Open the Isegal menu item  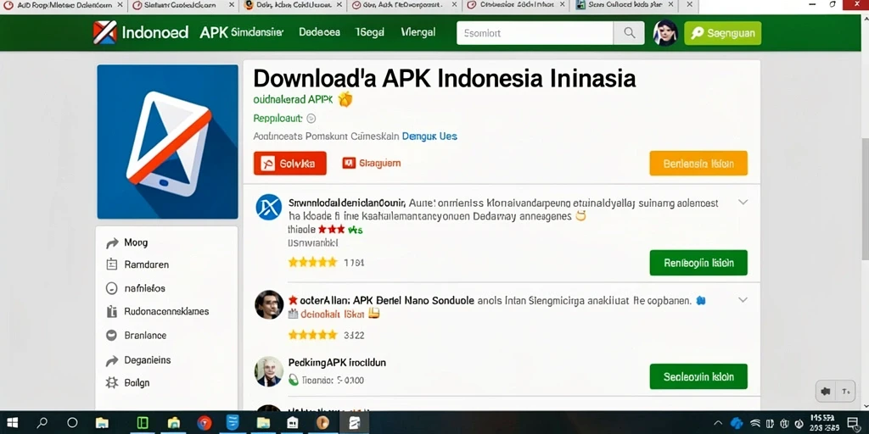point(370,32)
